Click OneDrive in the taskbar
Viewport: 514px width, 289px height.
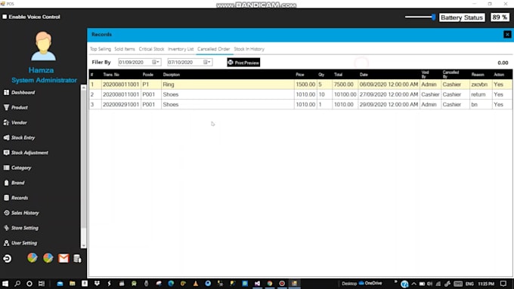370,284
